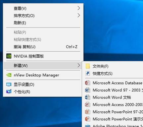Select the 新建(W) menu entry

43,66
